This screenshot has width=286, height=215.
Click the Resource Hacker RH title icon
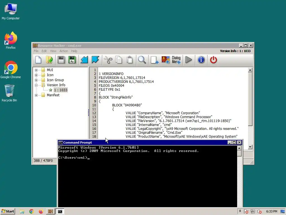tap(35, 46)
